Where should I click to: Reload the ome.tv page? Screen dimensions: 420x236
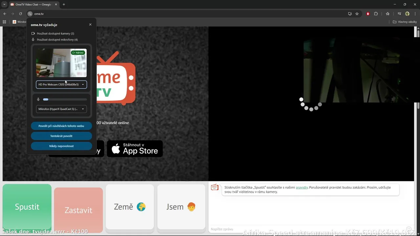click(x=20, y=14)
